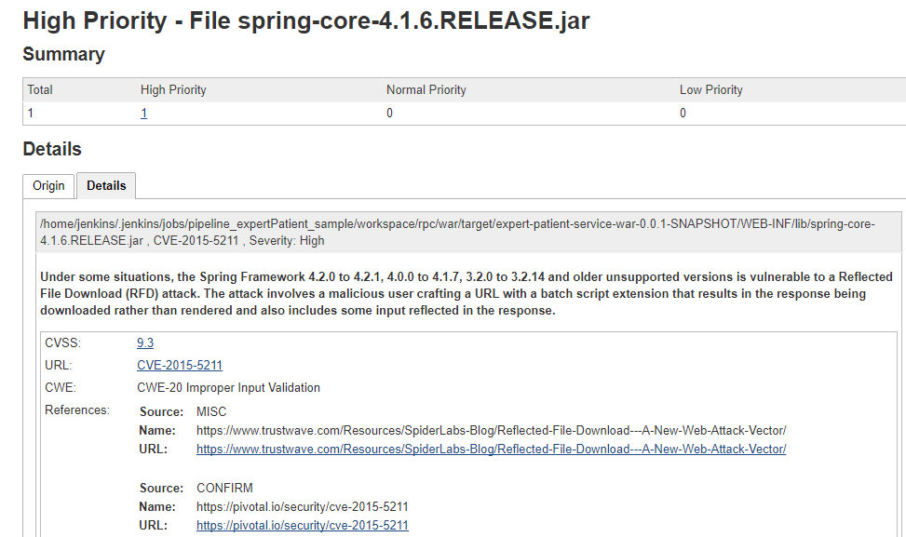Click the Low Priority column header

(711, 90)
